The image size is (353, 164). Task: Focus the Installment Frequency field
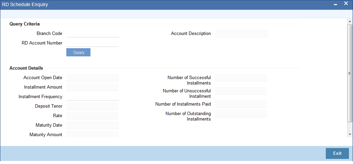[93, 97]
